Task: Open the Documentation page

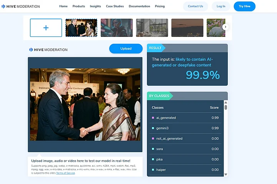Action: pyautogui.click(x=139, y=6)
